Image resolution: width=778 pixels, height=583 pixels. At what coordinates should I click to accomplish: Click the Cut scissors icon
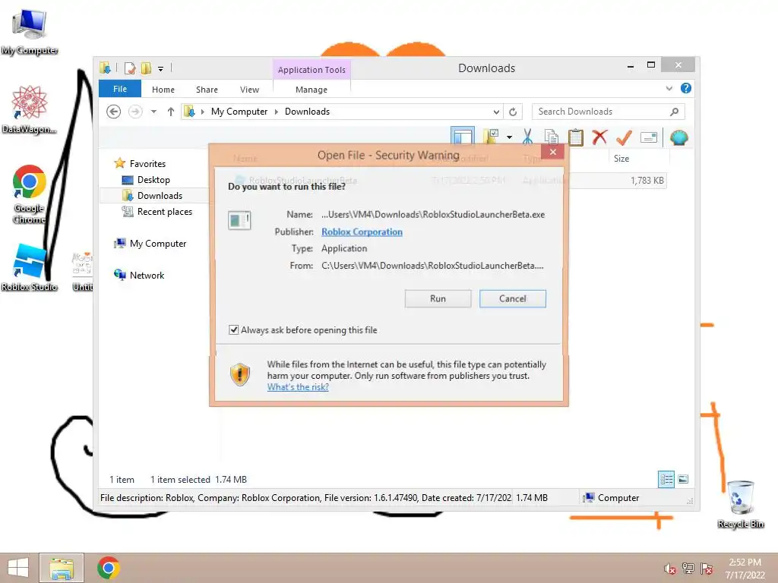[x=527, y=137]
